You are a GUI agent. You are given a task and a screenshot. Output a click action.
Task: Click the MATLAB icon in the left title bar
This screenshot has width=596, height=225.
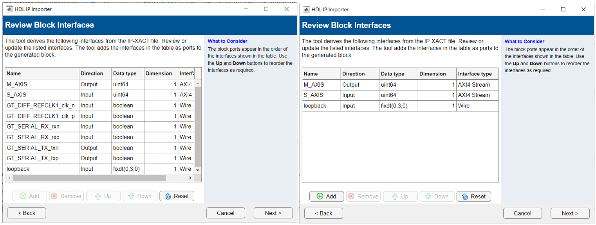[x=9, y=9]
